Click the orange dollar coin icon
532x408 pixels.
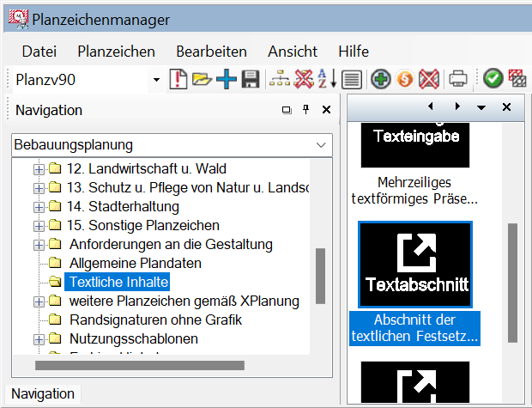pyautogui.click(x=405, y=80)
